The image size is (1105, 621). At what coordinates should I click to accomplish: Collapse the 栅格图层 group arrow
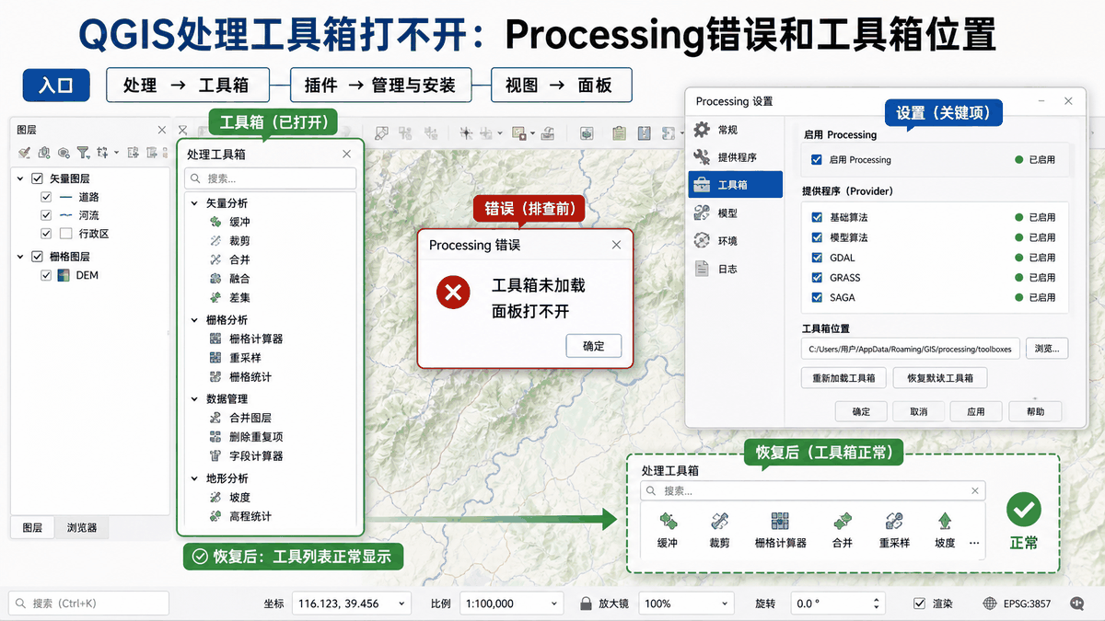[21, 257]
